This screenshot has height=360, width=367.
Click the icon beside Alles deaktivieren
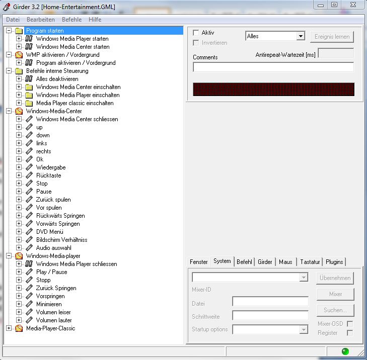(29, 79)
